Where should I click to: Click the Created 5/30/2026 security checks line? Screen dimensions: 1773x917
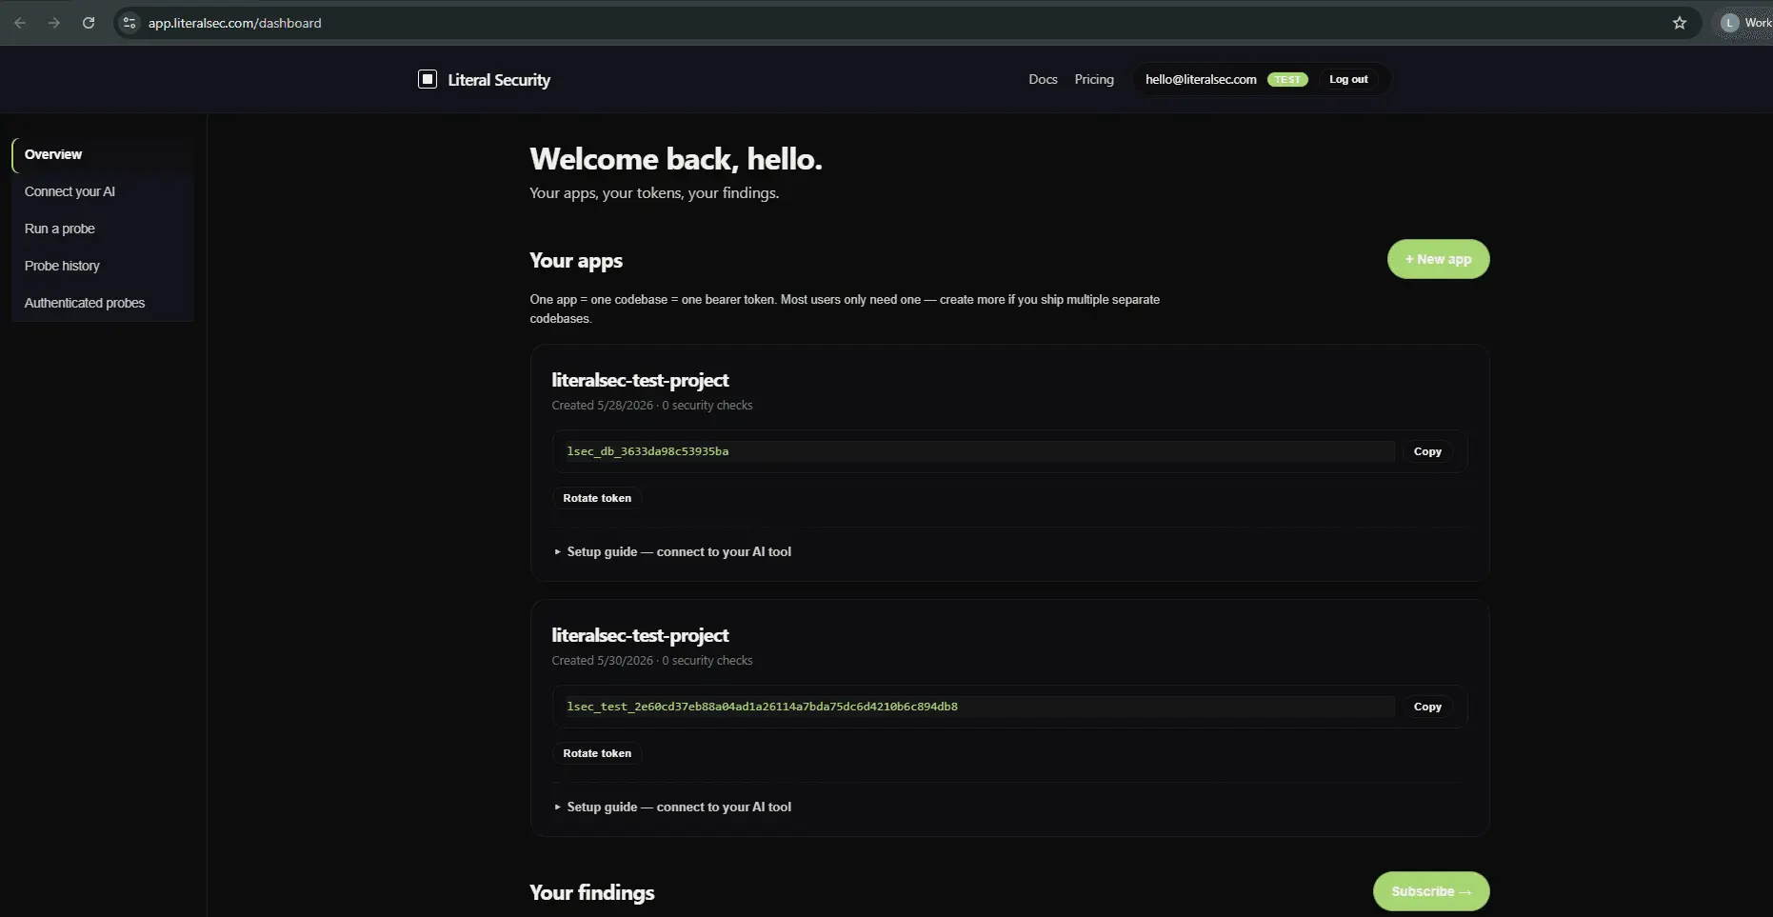point(652,661)
